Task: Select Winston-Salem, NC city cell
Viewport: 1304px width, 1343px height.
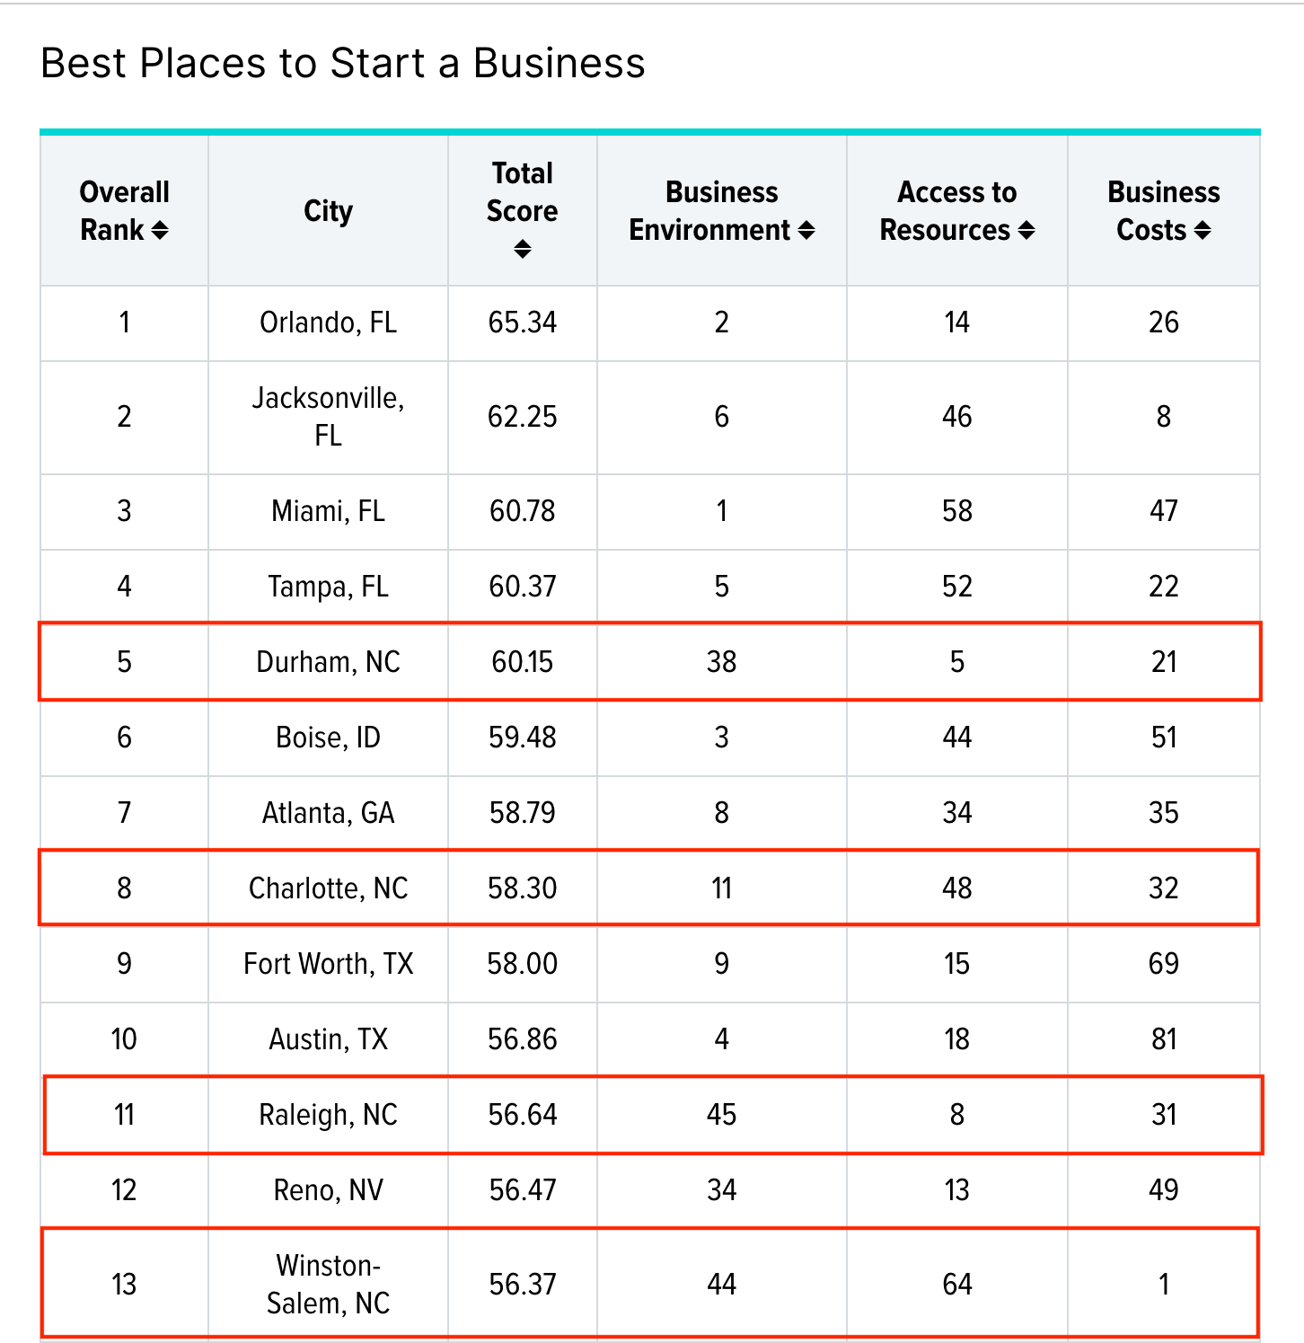Action: [x=328, y=1284]
